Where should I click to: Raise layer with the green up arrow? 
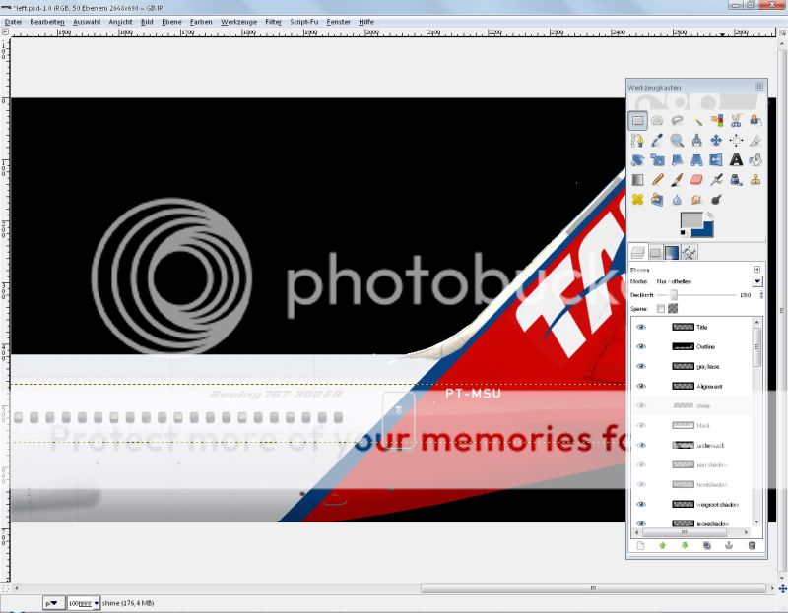pos(662,544)
